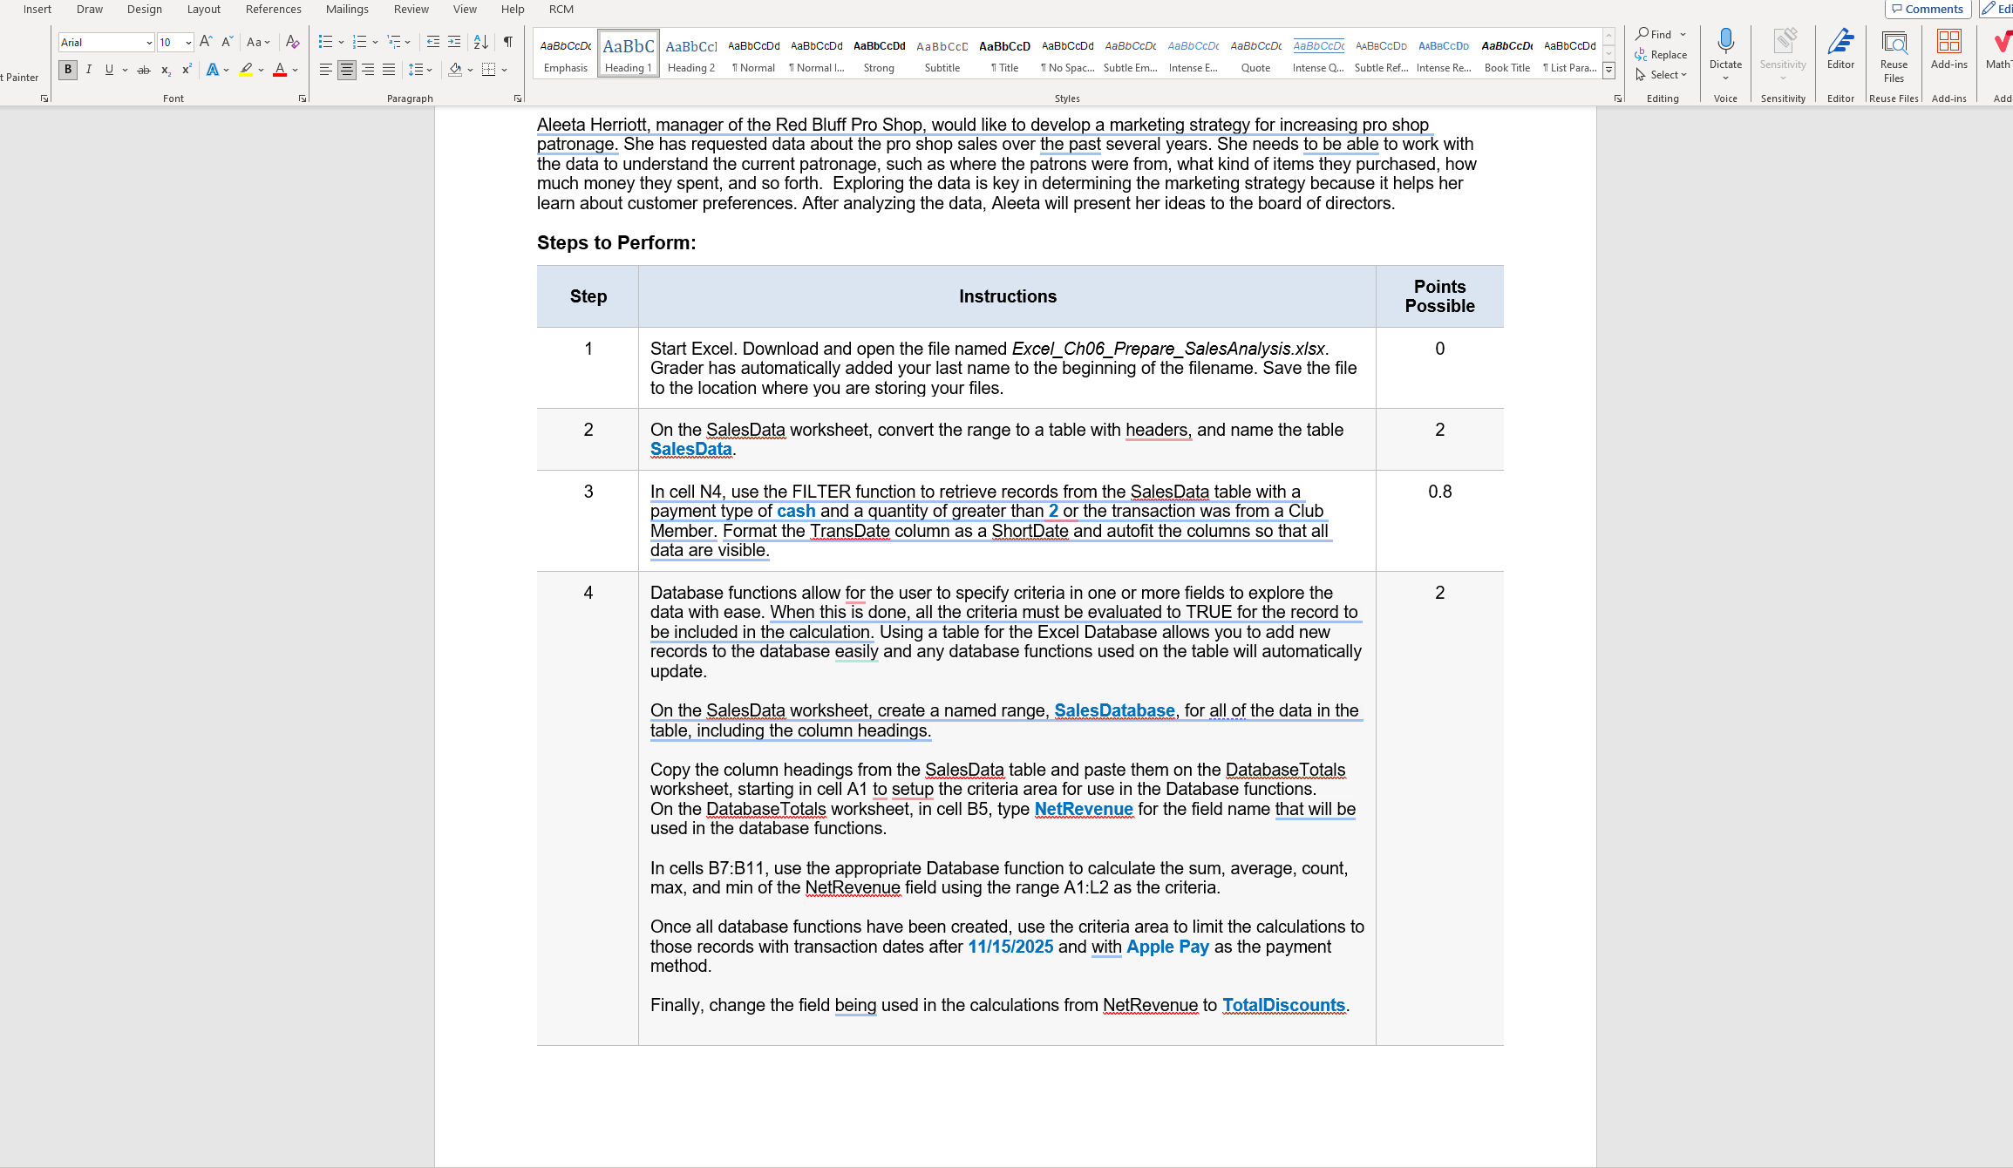
Task: Increase font size with grow icon
Action: coord(206,42)
